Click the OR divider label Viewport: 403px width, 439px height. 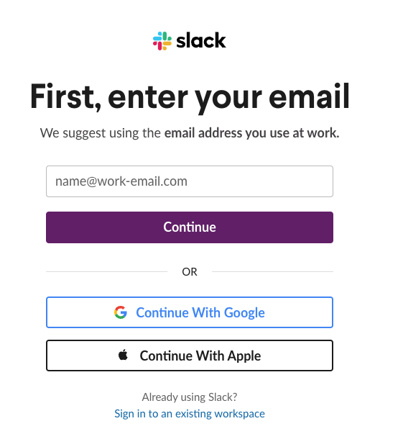(190, 272)
